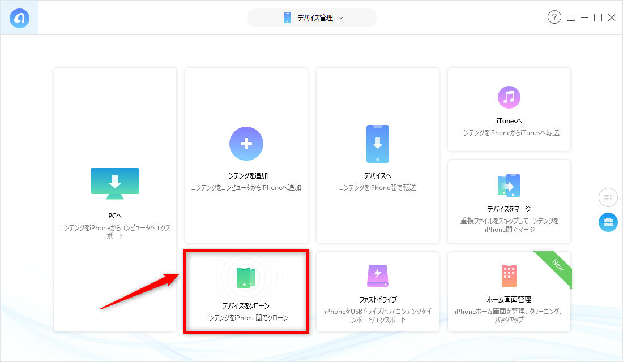Switch to category grid view button
The width and height of the screenshot is (623, 362).
pyautogui.click(x=608, y=197)
